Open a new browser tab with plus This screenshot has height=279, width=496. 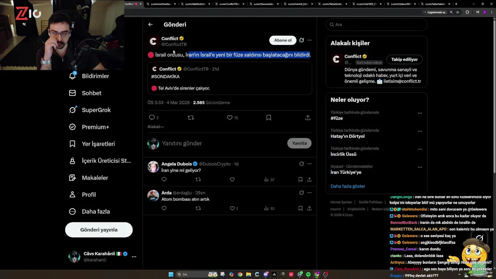click(456, 4)
